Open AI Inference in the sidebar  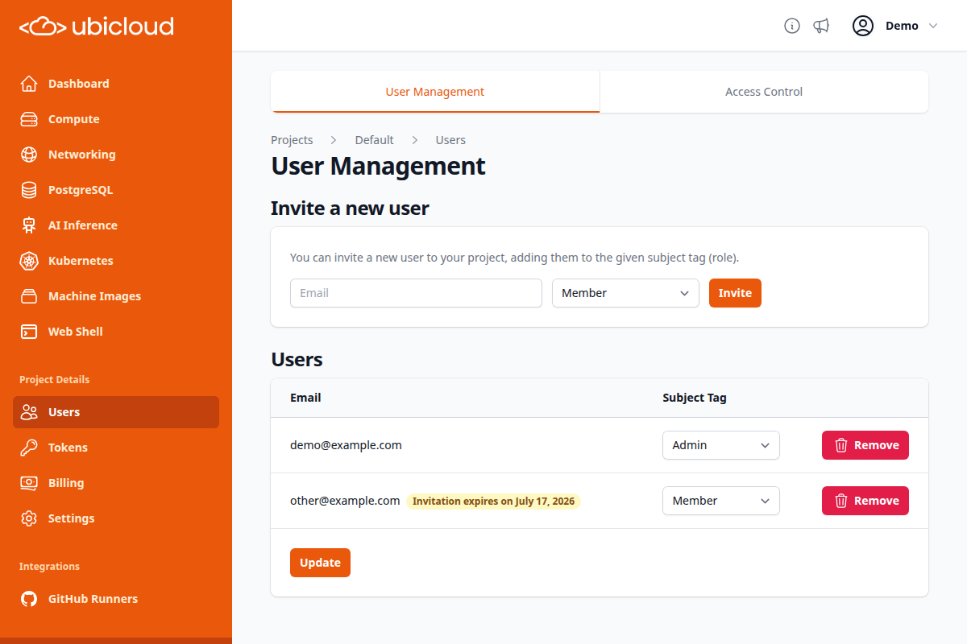tap(116, 225)
